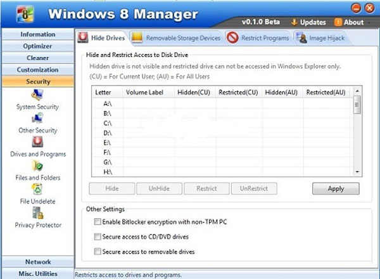Select the B:\ drive row
380x279 pixels.
click(x=222, y=114)
